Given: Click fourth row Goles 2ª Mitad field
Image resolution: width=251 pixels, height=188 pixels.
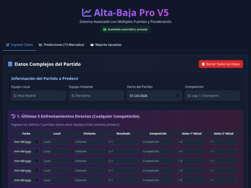Looking at the screenshot, I should tap(224, 170).
